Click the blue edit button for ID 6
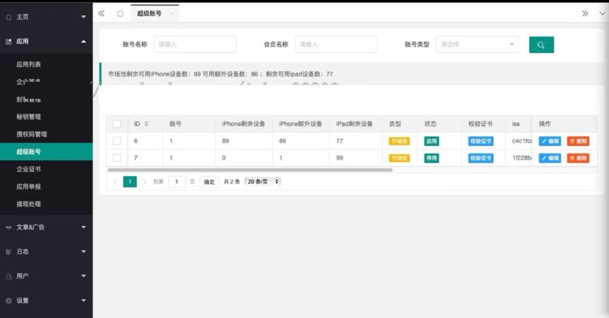This screenshot has height=318, width=609. [x=549, y=141]
